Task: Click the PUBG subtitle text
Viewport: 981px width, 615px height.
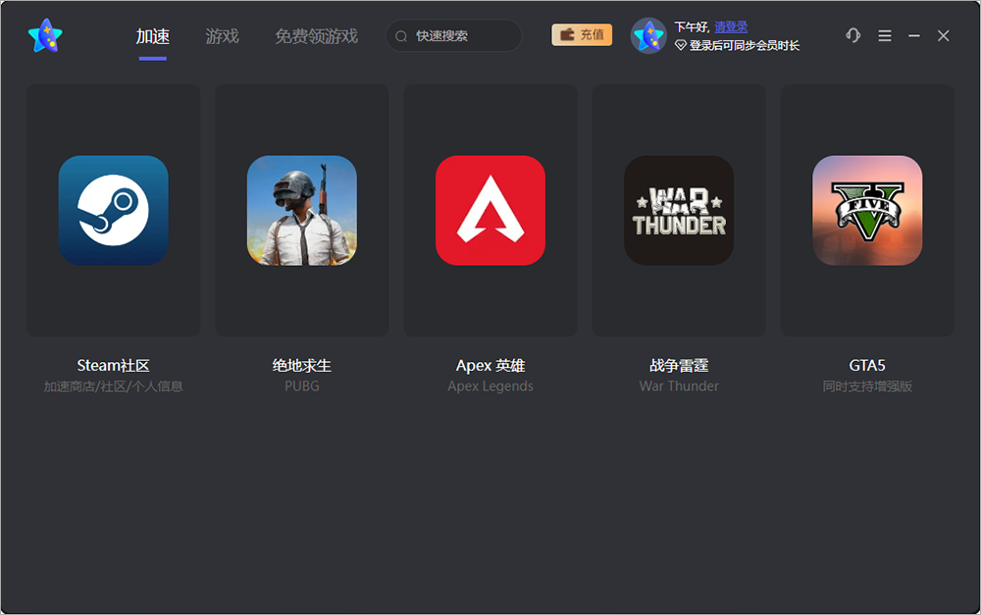Action: point(301,386)
